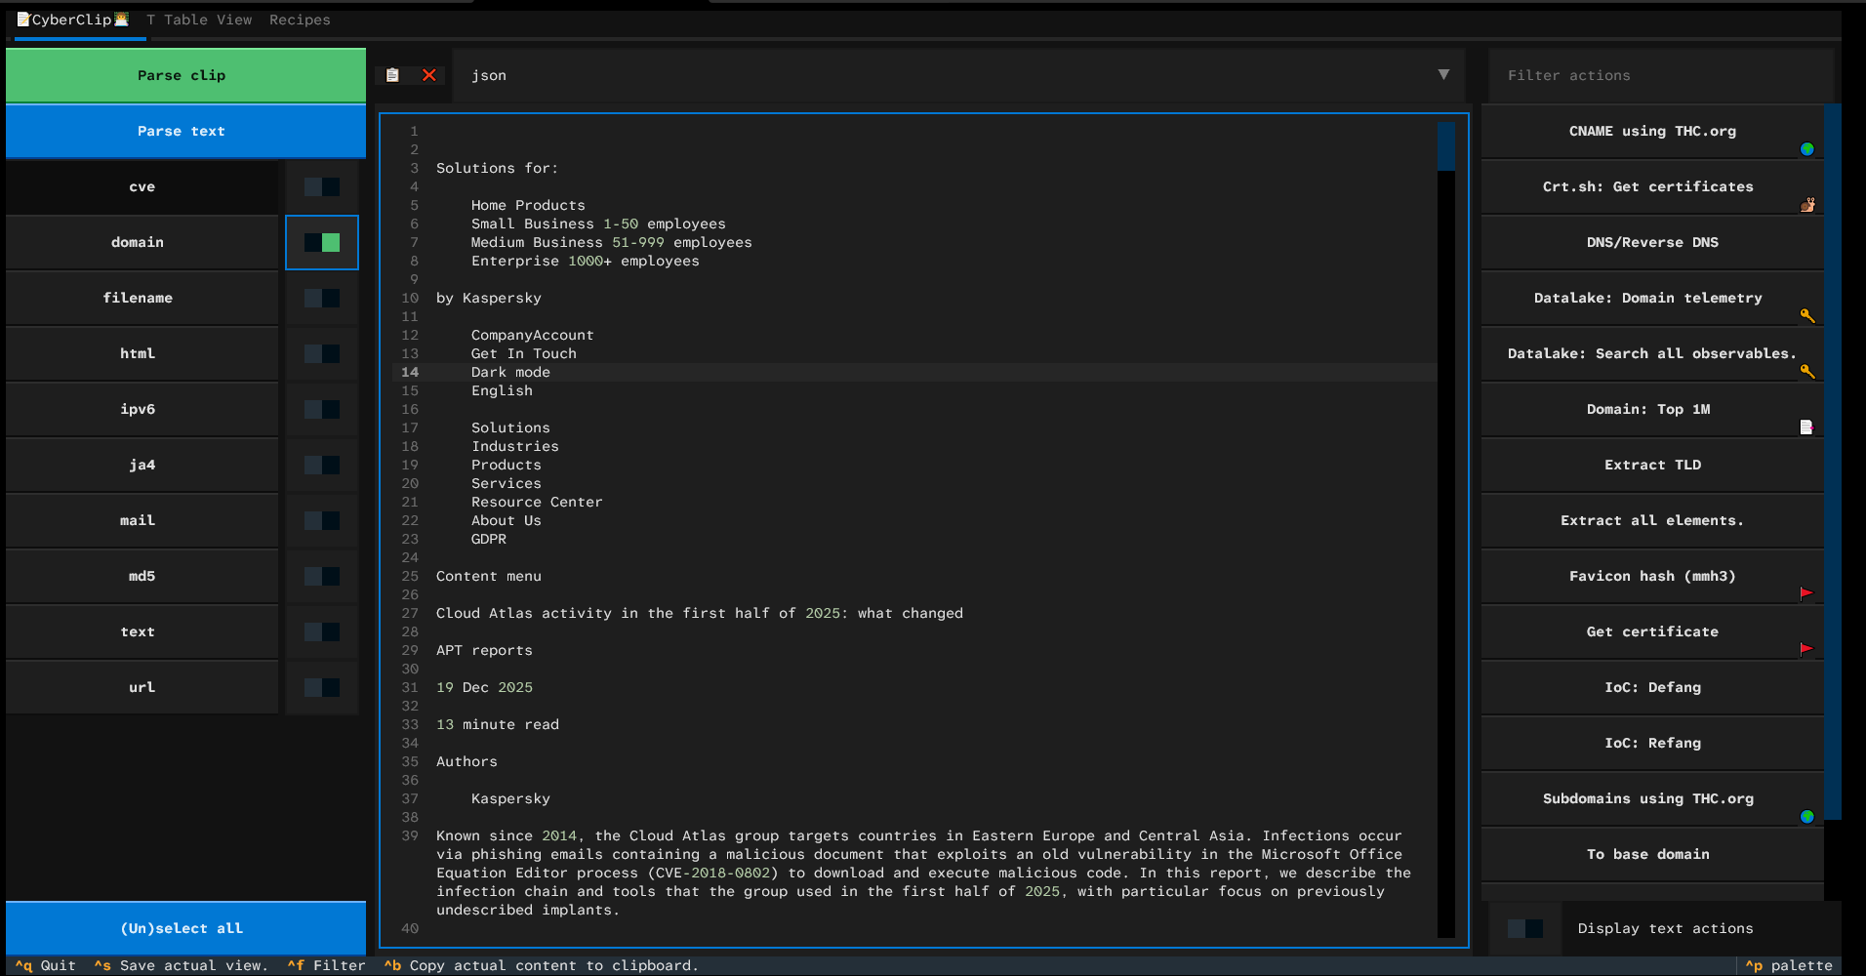Click the (Un)select all button
The width and height of the screenshot is (1866, 976).
185,928
